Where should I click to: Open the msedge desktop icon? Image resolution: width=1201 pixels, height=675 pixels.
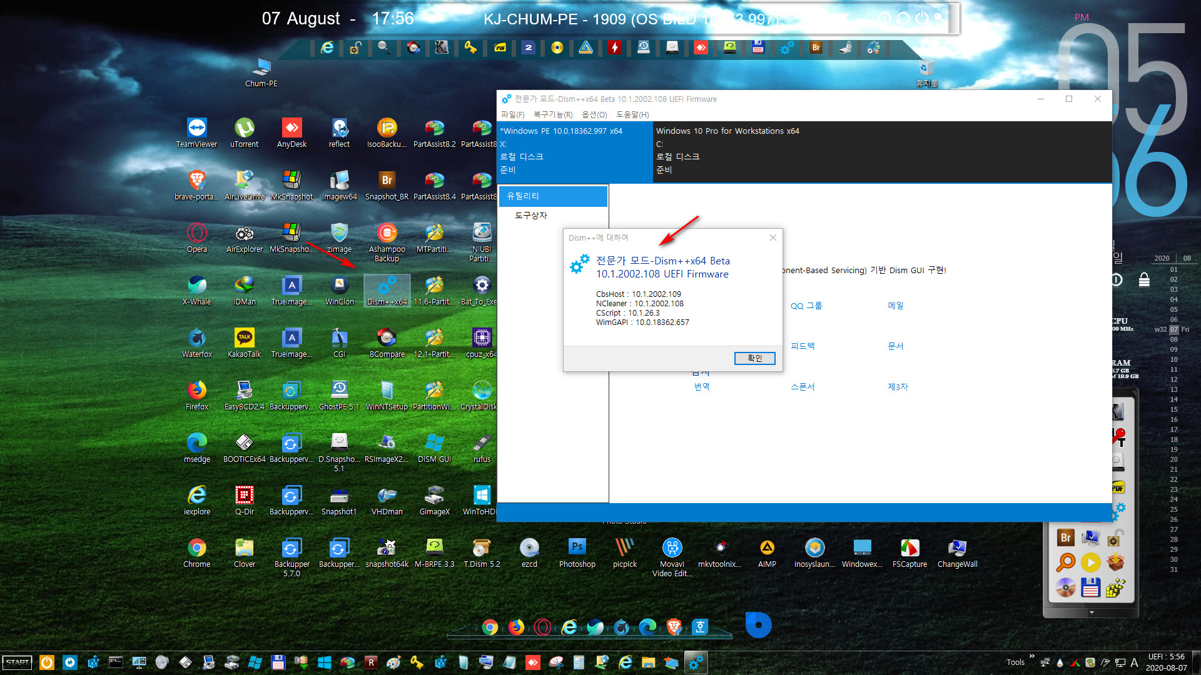click(x=196, y=448)
